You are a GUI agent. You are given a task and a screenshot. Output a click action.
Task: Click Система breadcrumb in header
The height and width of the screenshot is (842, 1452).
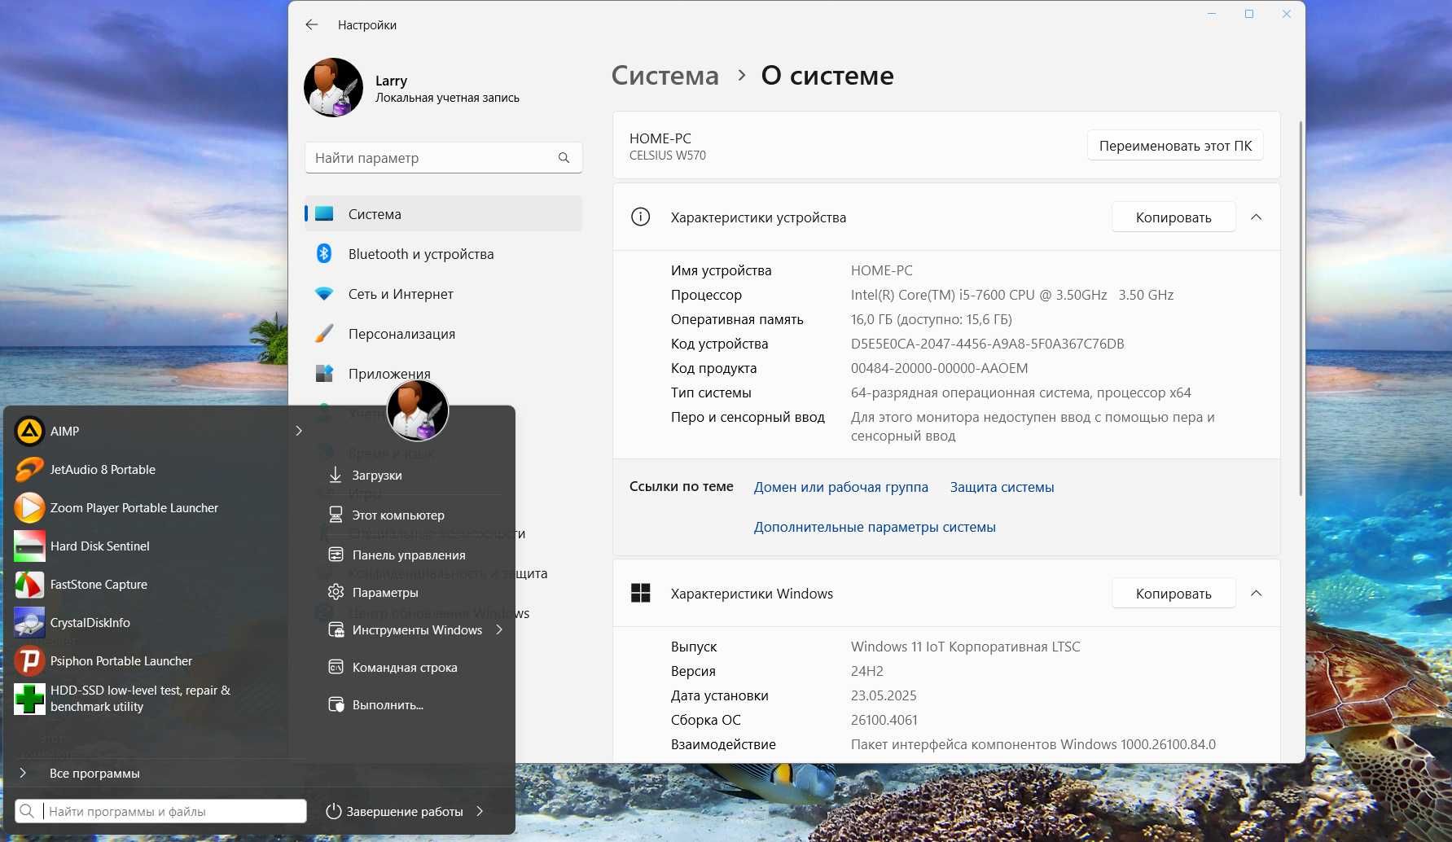point(665,75)
